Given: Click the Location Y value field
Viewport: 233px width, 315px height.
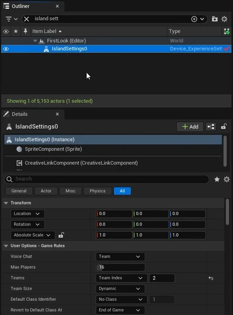Looking at the screenshot, I should point(150,213).
